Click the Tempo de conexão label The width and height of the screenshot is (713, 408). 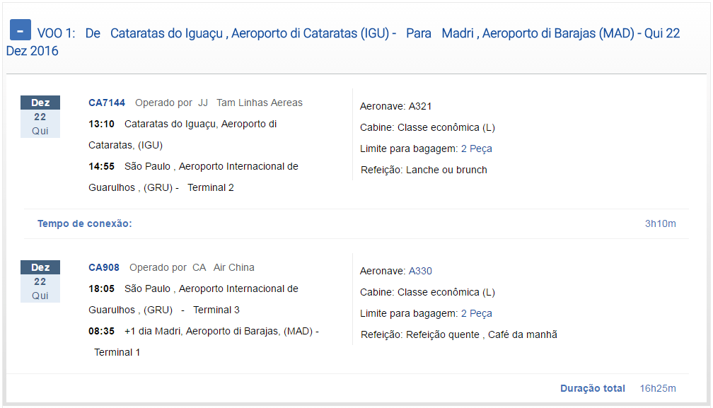point(85,223)
